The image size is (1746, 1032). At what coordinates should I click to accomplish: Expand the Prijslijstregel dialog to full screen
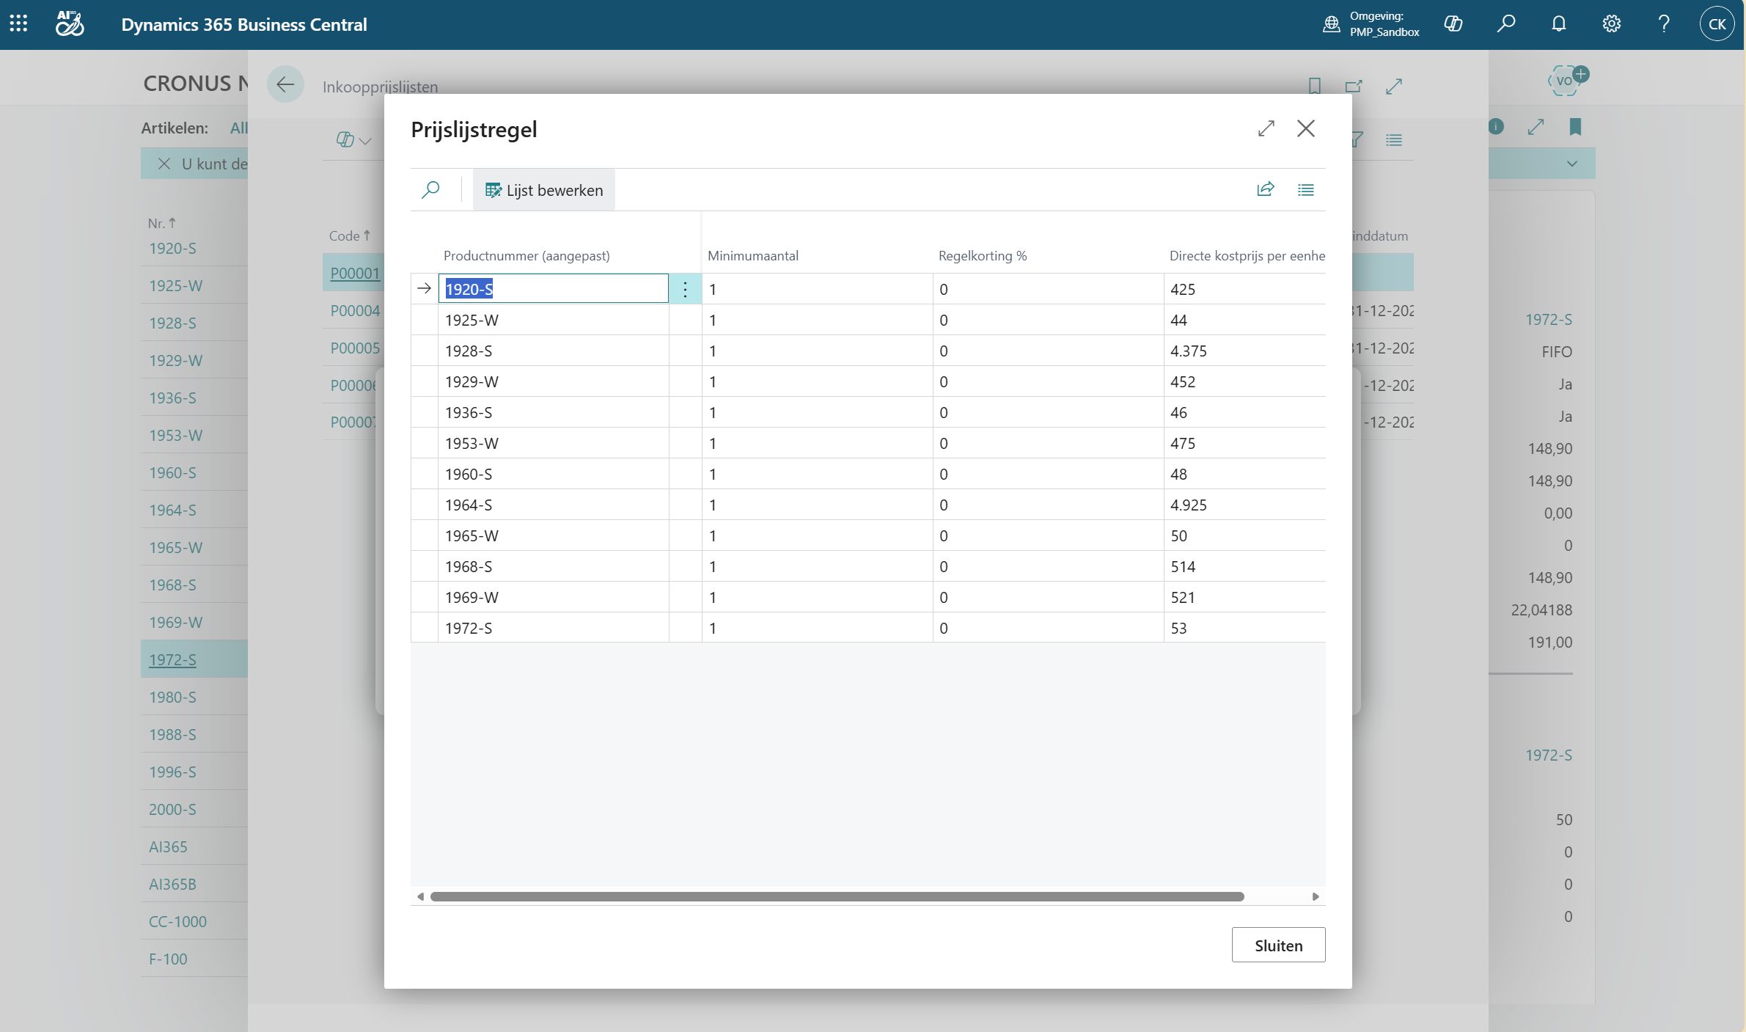(x=1266, y=129)
